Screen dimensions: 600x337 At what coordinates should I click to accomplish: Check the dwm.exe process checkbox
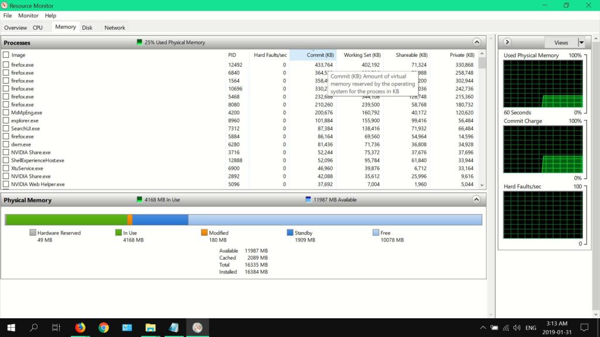point(6,145)
